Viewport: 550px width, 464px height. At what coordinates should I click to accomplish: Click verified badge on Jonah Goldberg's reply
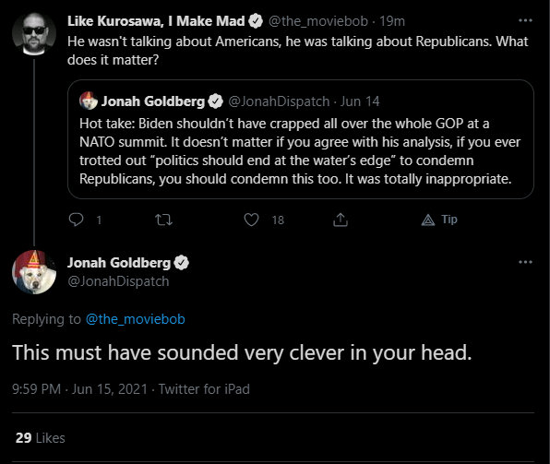coord(182,263)
